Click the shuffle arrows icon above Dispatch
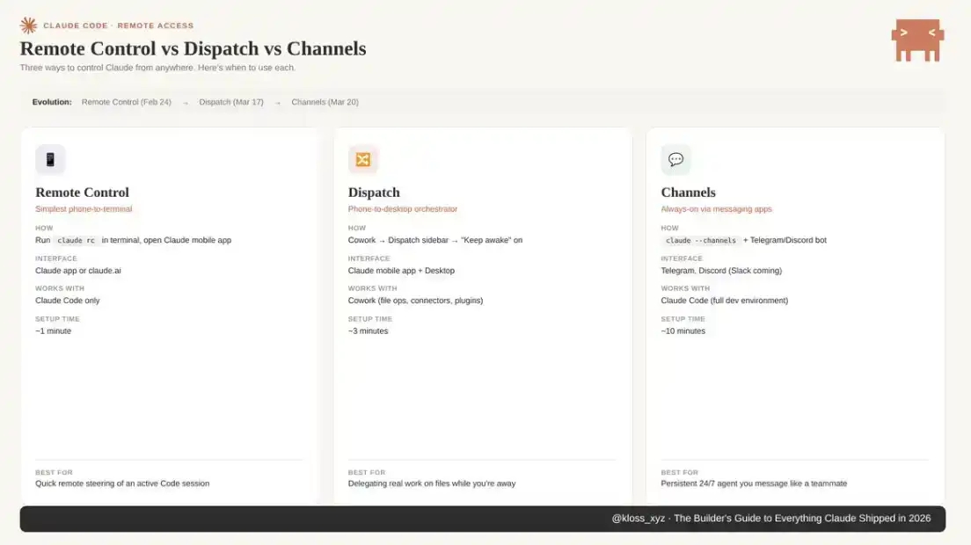The width and height of the screenshot is (971, 545). (362, 160)
